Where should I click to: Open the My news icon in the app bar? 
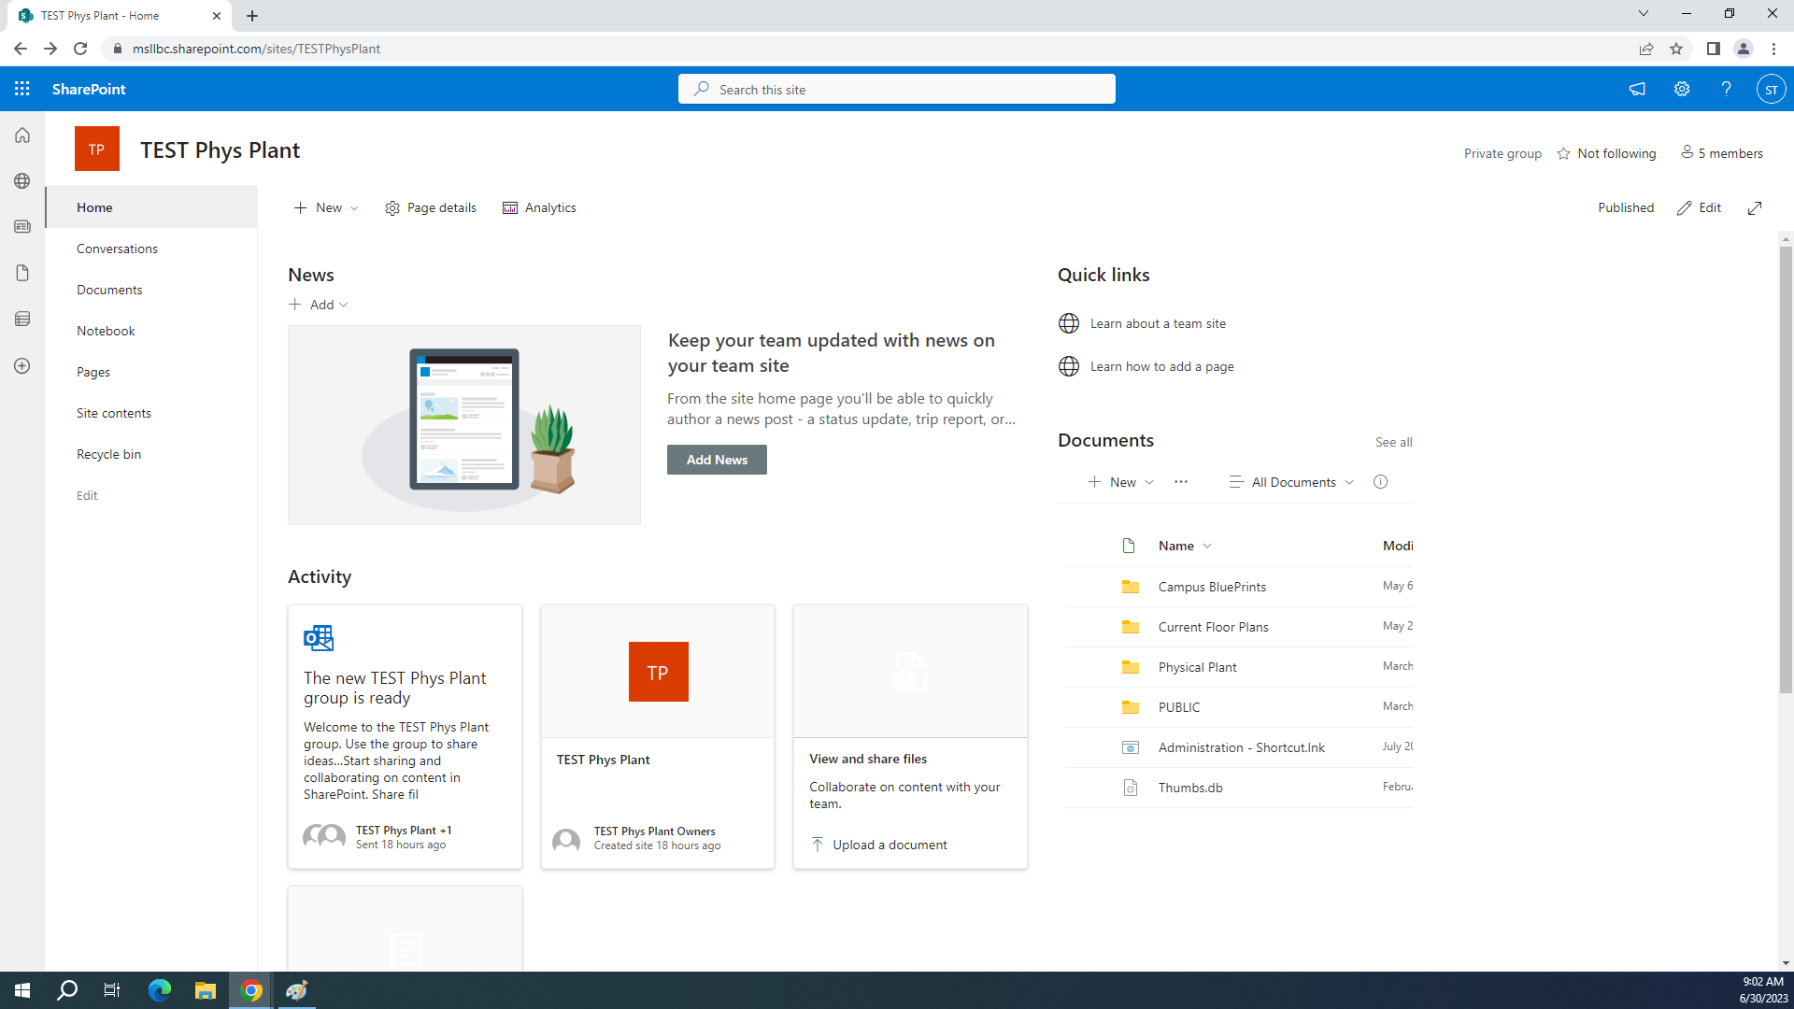click(22, 227)
